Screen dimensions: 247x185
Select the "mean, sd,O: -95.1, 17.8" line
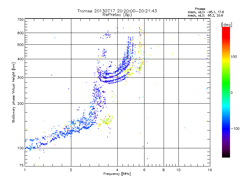pos(206,12)
